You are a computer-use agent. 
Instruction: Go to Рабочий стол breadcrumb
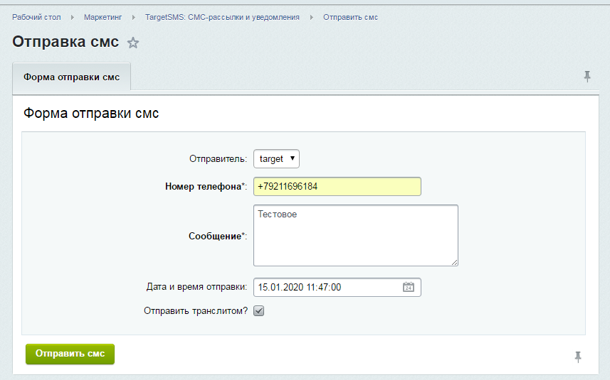pyautogui.click(x=36, y=17)
